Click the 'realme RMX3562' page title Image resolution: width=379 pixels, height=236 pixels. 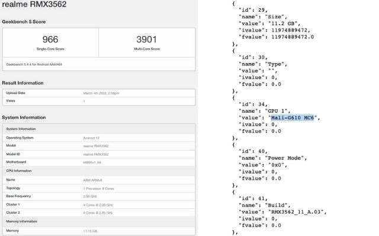34,4
